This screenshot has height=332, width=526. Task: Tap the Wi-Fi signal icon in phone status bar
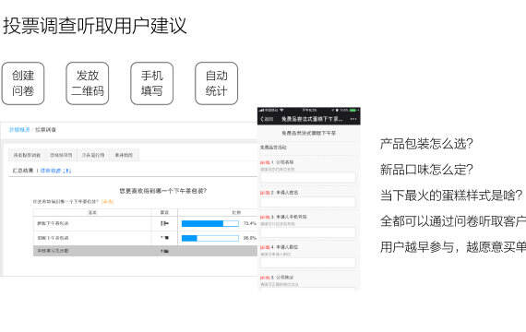(281, 110)
